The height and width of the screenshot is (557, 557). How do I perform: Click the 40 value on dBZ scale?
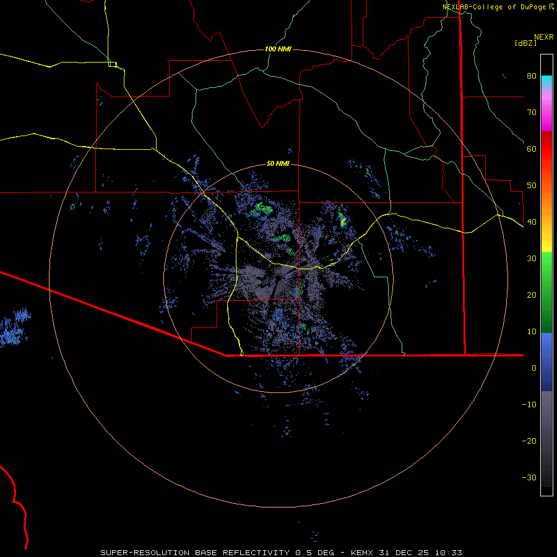click(x=532, y=222)
